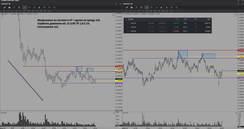
Task: Select the ellipse tool in GRTUSDT 5M window
Action: 37,11
